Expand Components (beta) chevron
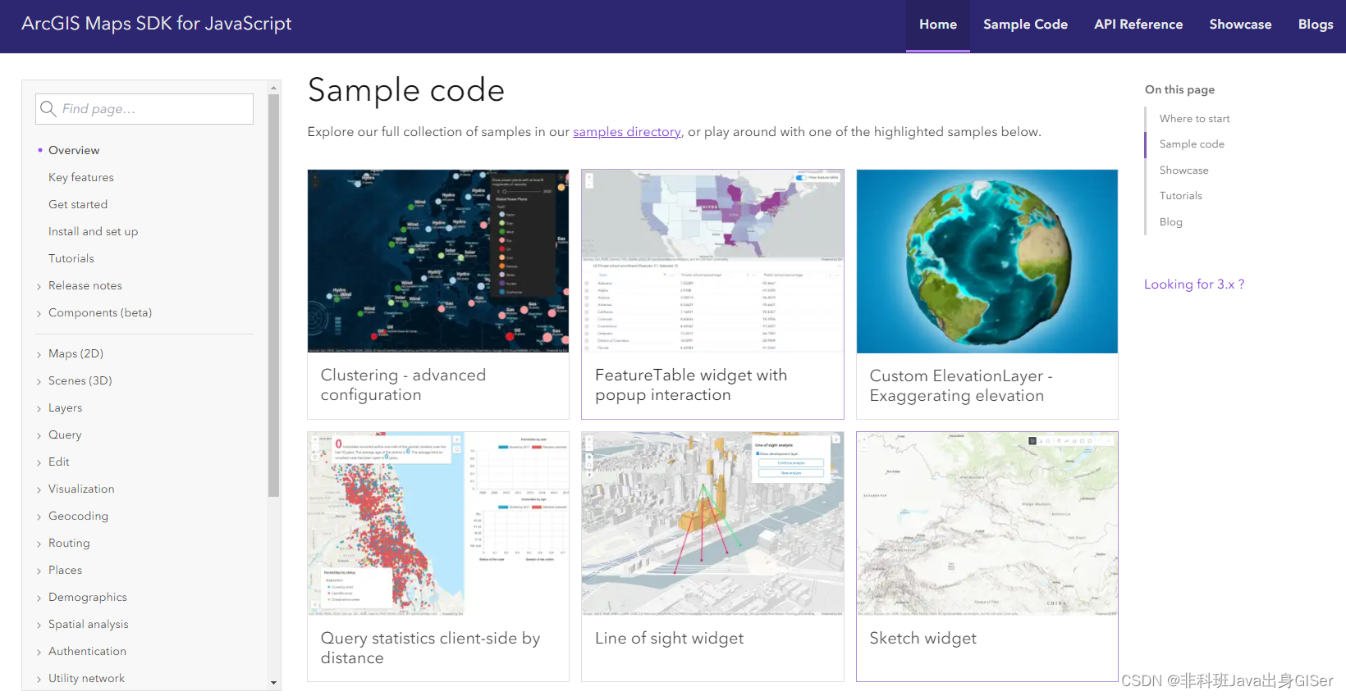The width and height of the screenshot is (1346, 696). (x=39, y=313)
